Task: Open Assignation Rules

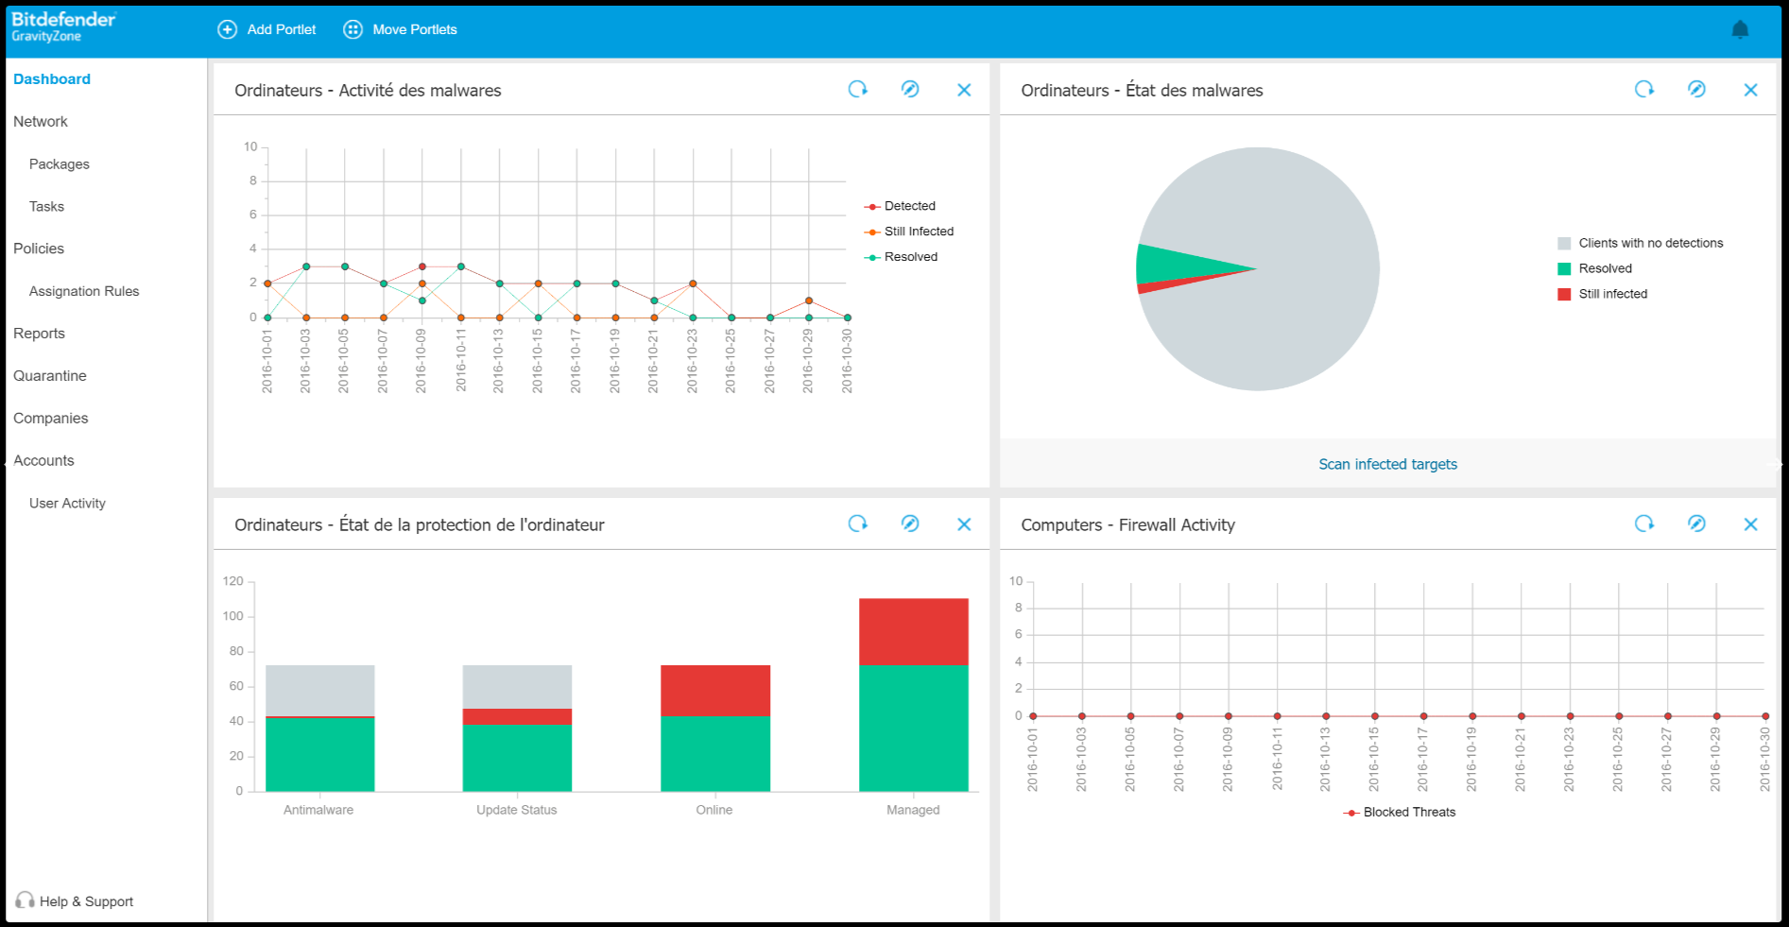Action: pos(84,291)
